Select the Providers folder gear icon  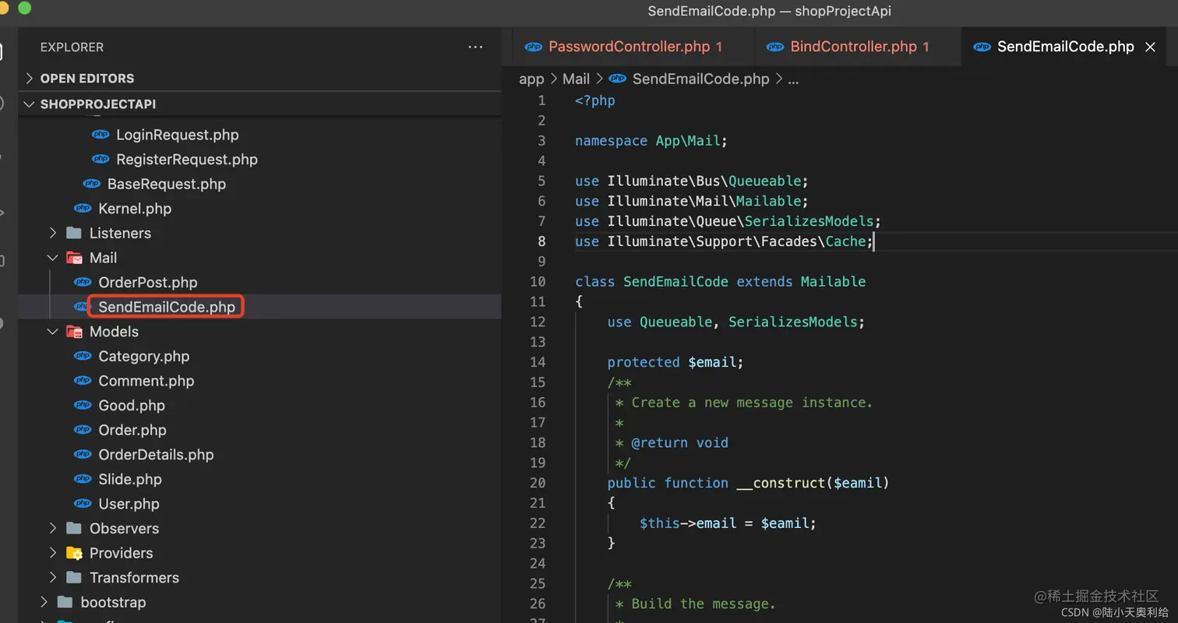(x=75, y=553)
